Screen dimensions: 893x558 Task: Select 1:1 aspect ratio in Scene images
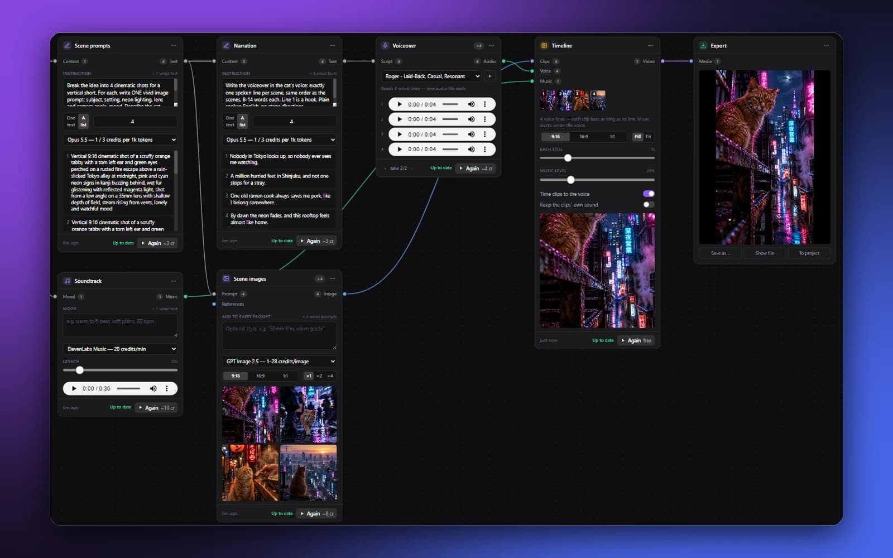point(285,376)
